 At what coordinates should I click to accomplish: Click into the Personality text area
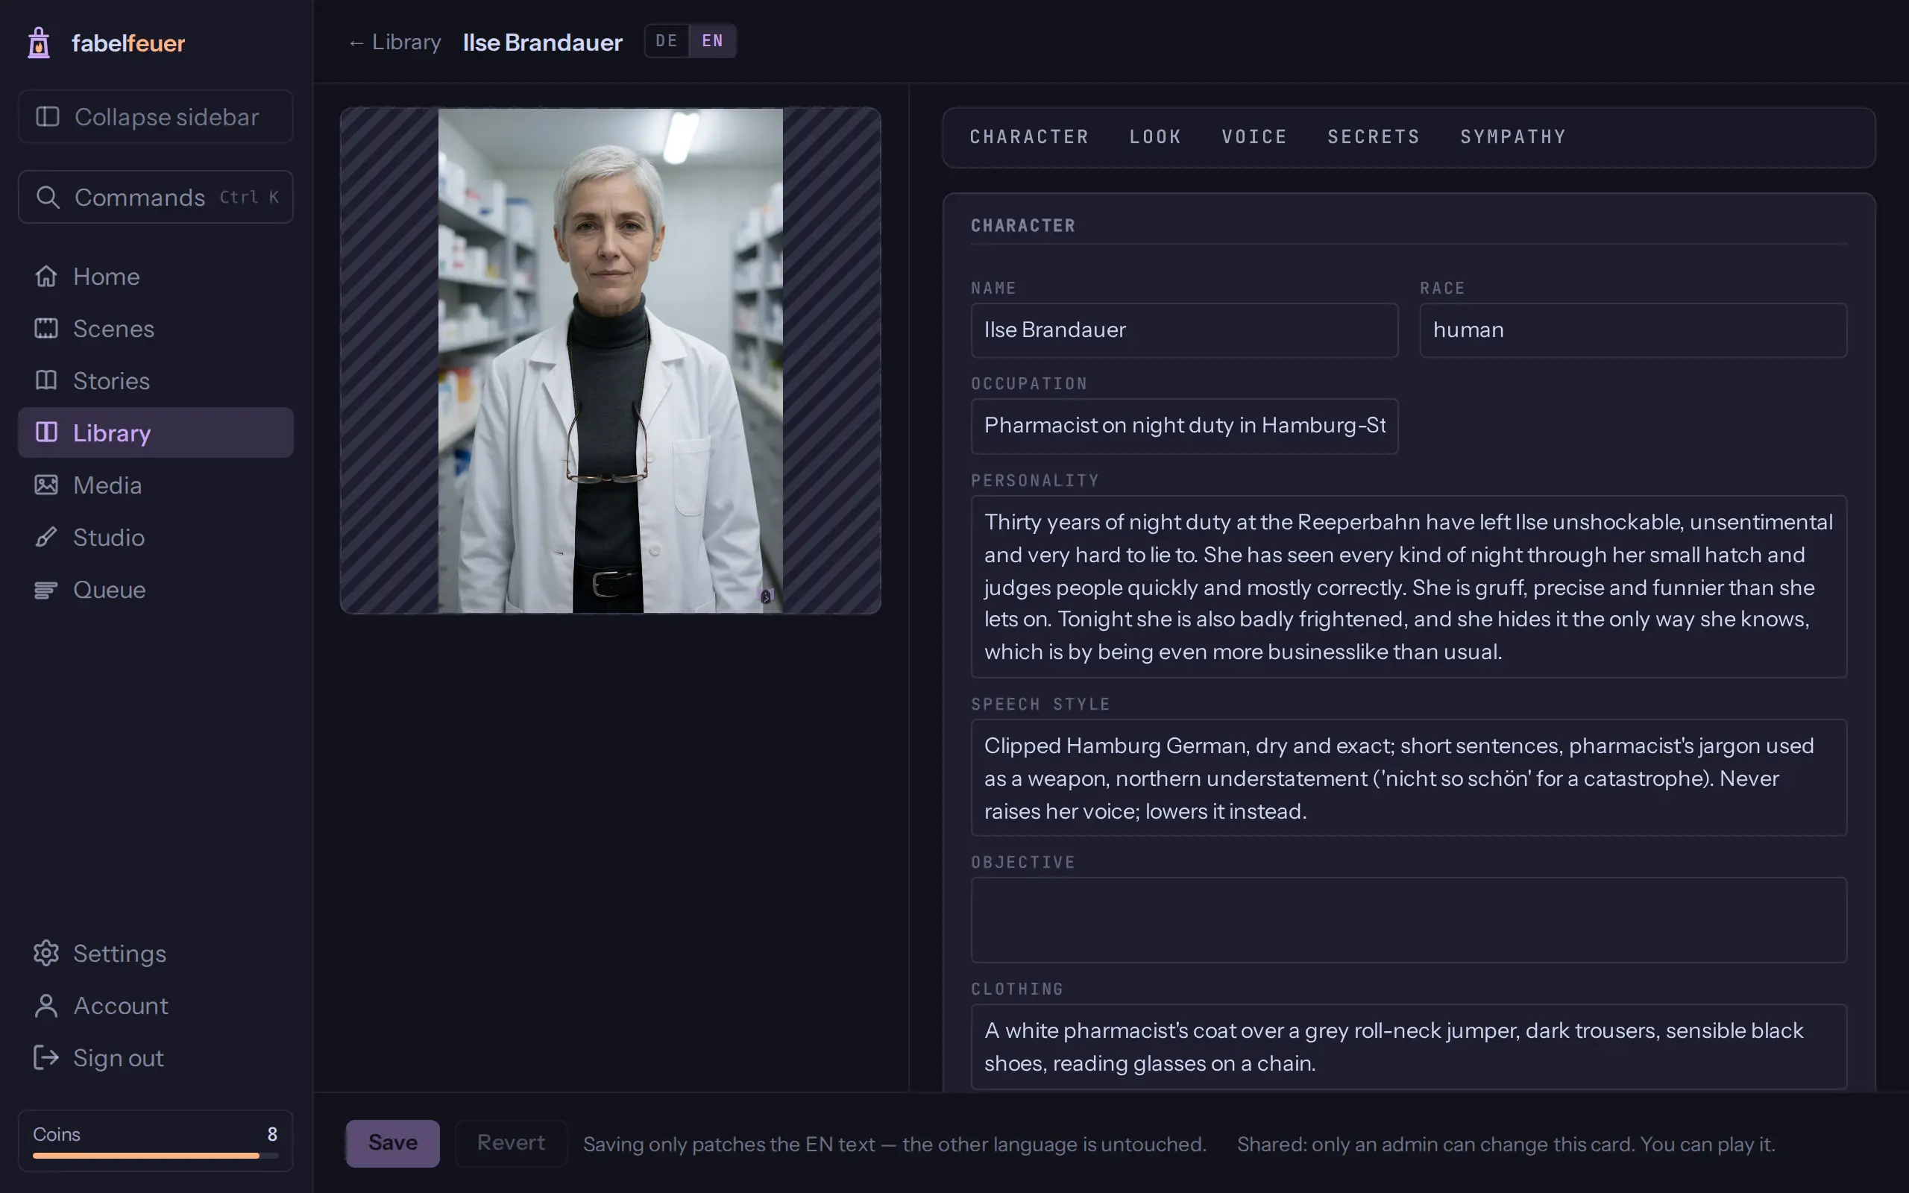tap(1409, 586)
